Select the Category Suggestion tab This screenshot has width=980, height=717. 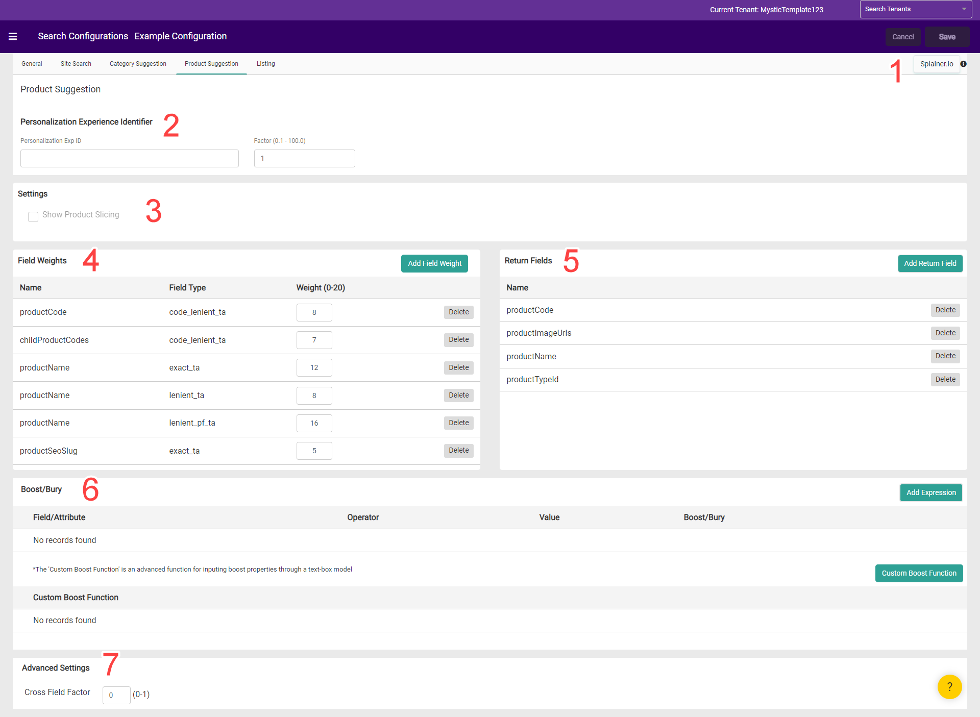[x=138, y=63]
